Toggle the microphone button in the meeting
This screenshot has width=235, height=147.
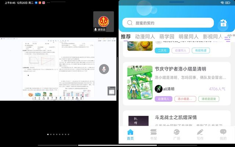pyautogui.click(x=104, y=69)
